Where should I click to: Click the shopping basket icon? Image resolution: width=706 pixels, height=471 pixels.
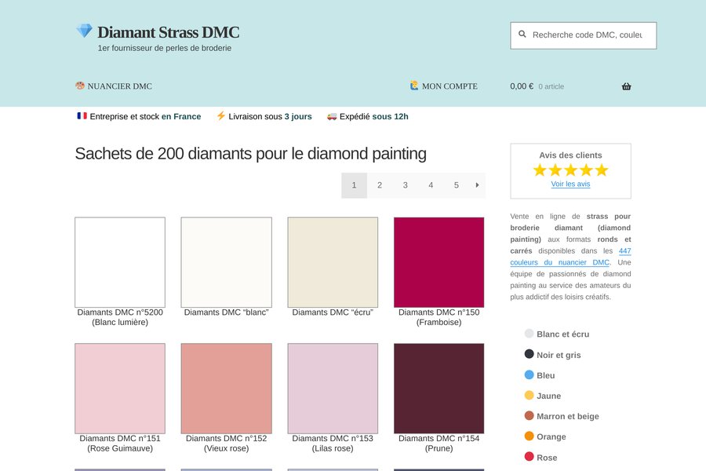coord(626,86)
